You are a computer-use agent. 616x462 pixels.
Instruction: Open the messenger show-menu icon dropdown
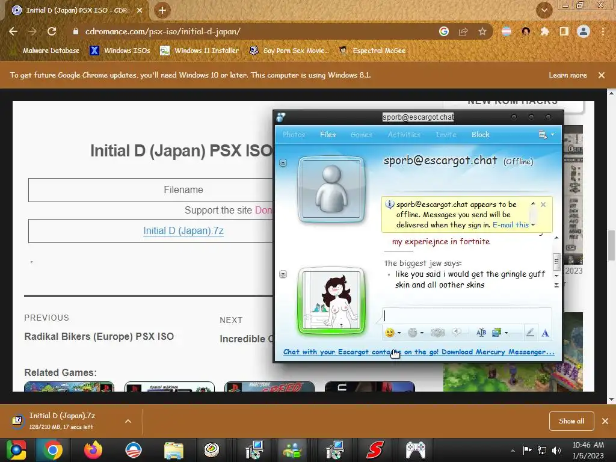pos(546,135)
